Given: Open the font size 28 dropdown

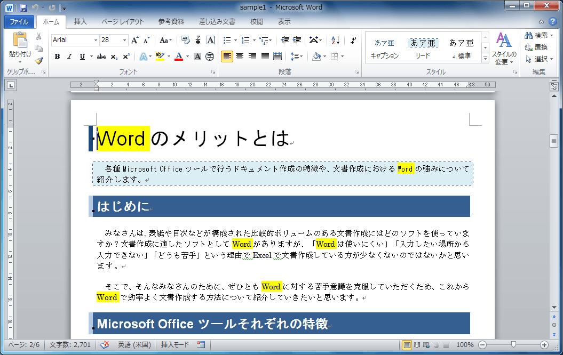Looking at the screenshot, I should 124,40.
